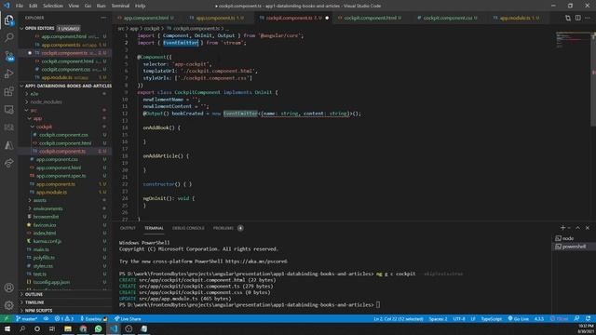Viewport: 596px width, 335px height.
Task: Open the Help menu
Action: click(141, 6)
